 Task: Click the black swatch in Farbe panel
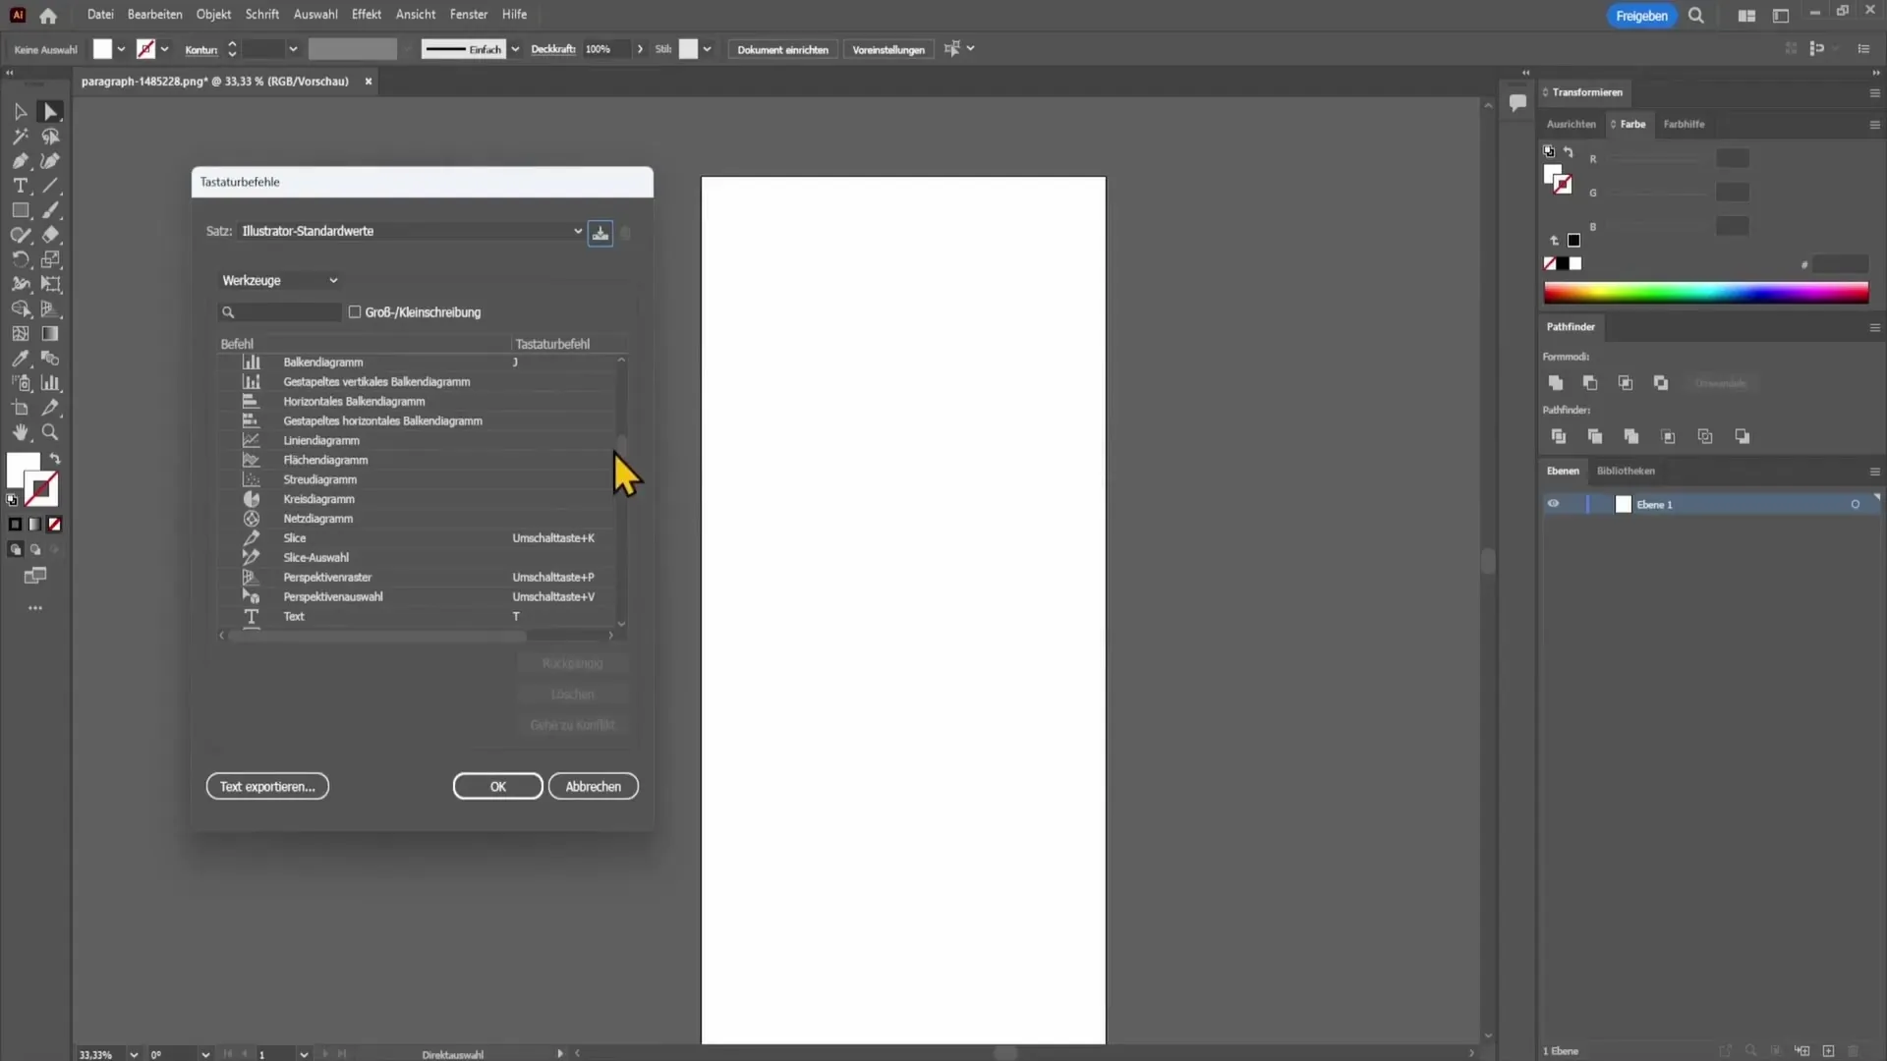(1563, 263)
